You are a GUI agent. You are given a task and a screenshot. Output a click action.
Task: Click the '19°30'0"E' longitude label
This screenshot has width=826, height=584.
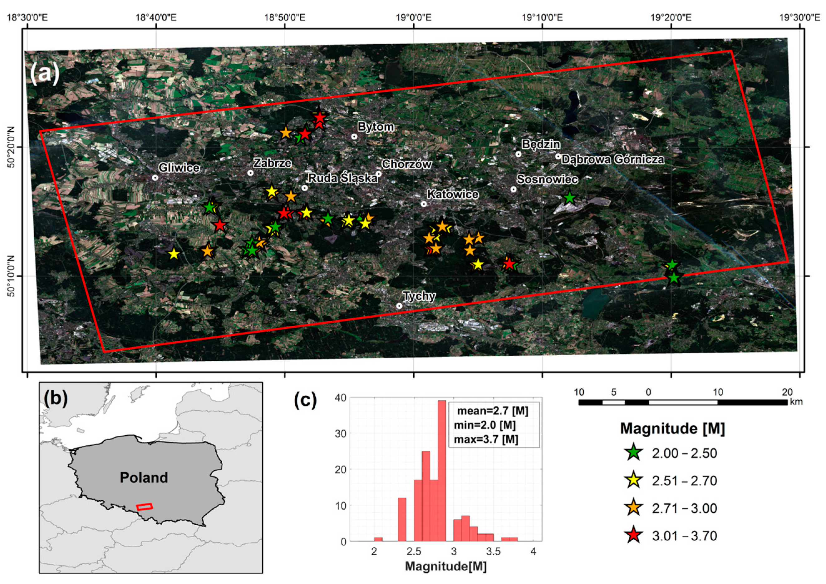(800, 17)
